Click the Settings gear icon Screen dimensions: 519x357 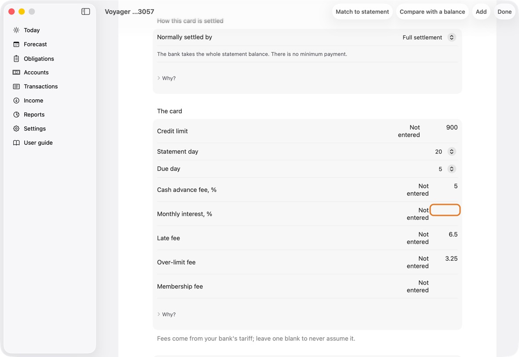pos(16,129)
